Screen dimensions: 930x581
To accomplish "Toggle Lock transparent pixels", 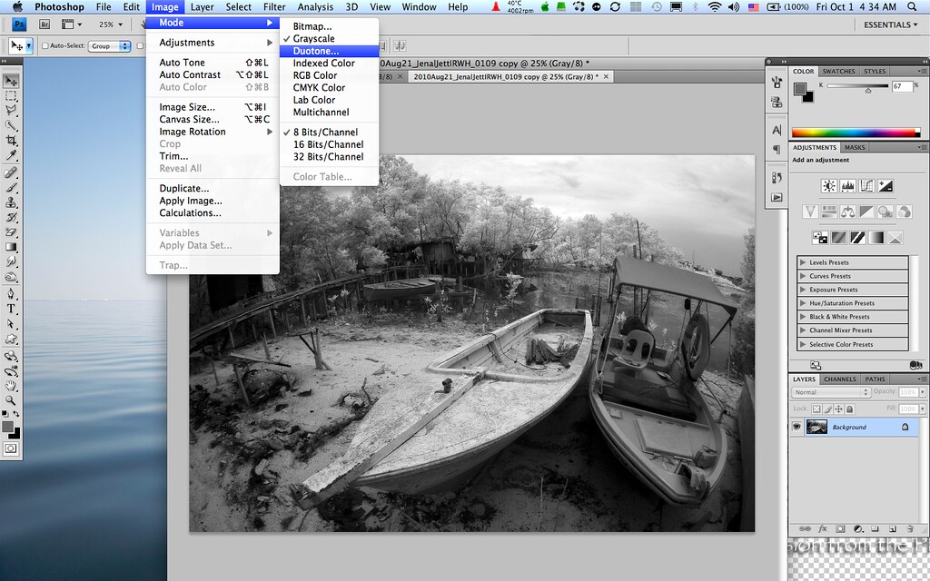I will (x=816, y=409).
